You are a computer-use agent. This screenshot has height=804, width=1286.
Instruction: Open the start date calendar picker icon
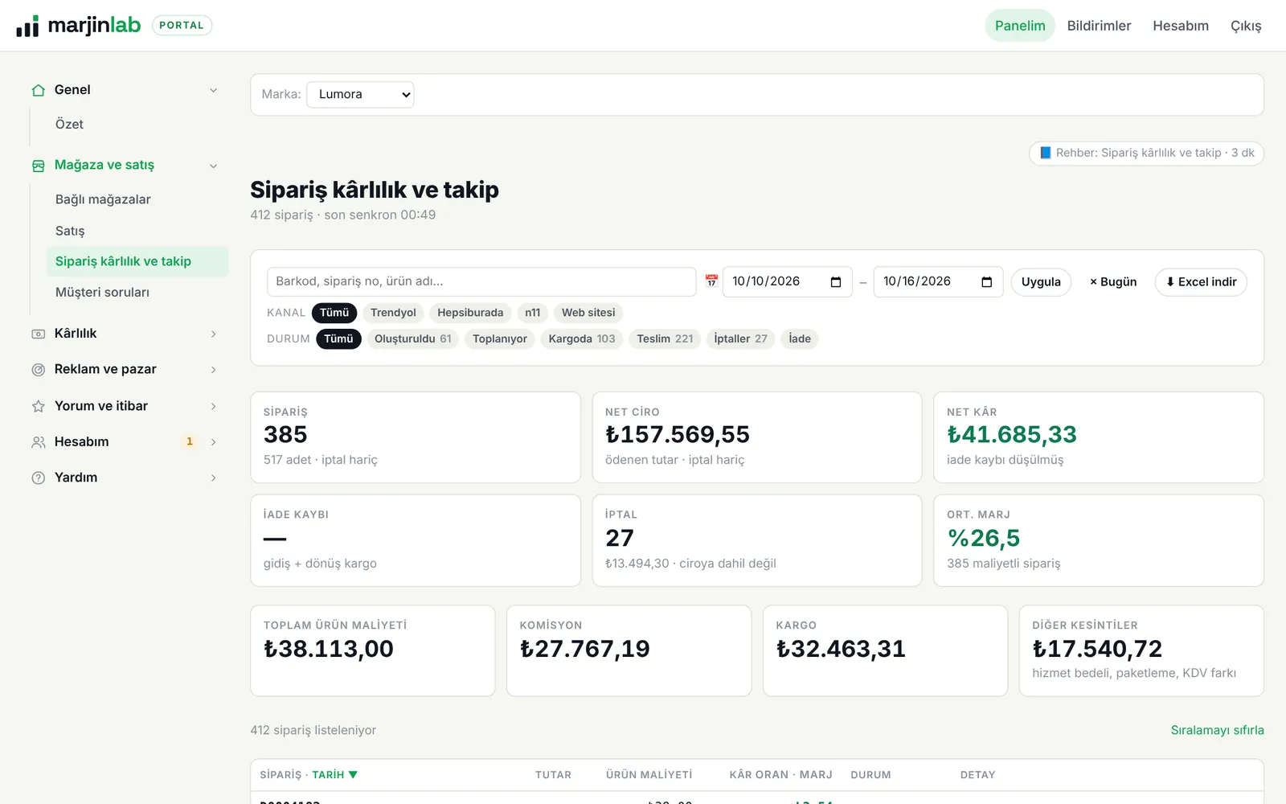[836, 282]
